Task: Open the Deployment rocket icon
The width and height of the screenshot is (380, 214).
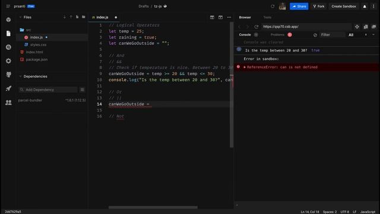Action: point(8,89)
